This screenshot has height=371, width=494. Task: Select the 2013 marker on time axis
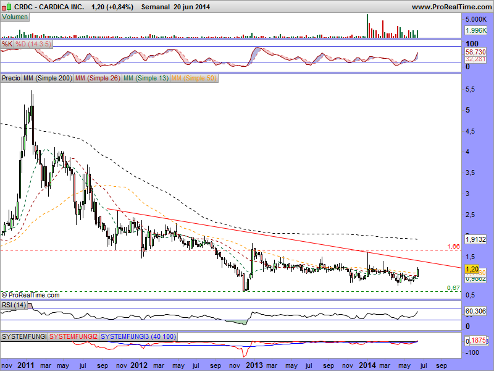click(x=254, y=365)
